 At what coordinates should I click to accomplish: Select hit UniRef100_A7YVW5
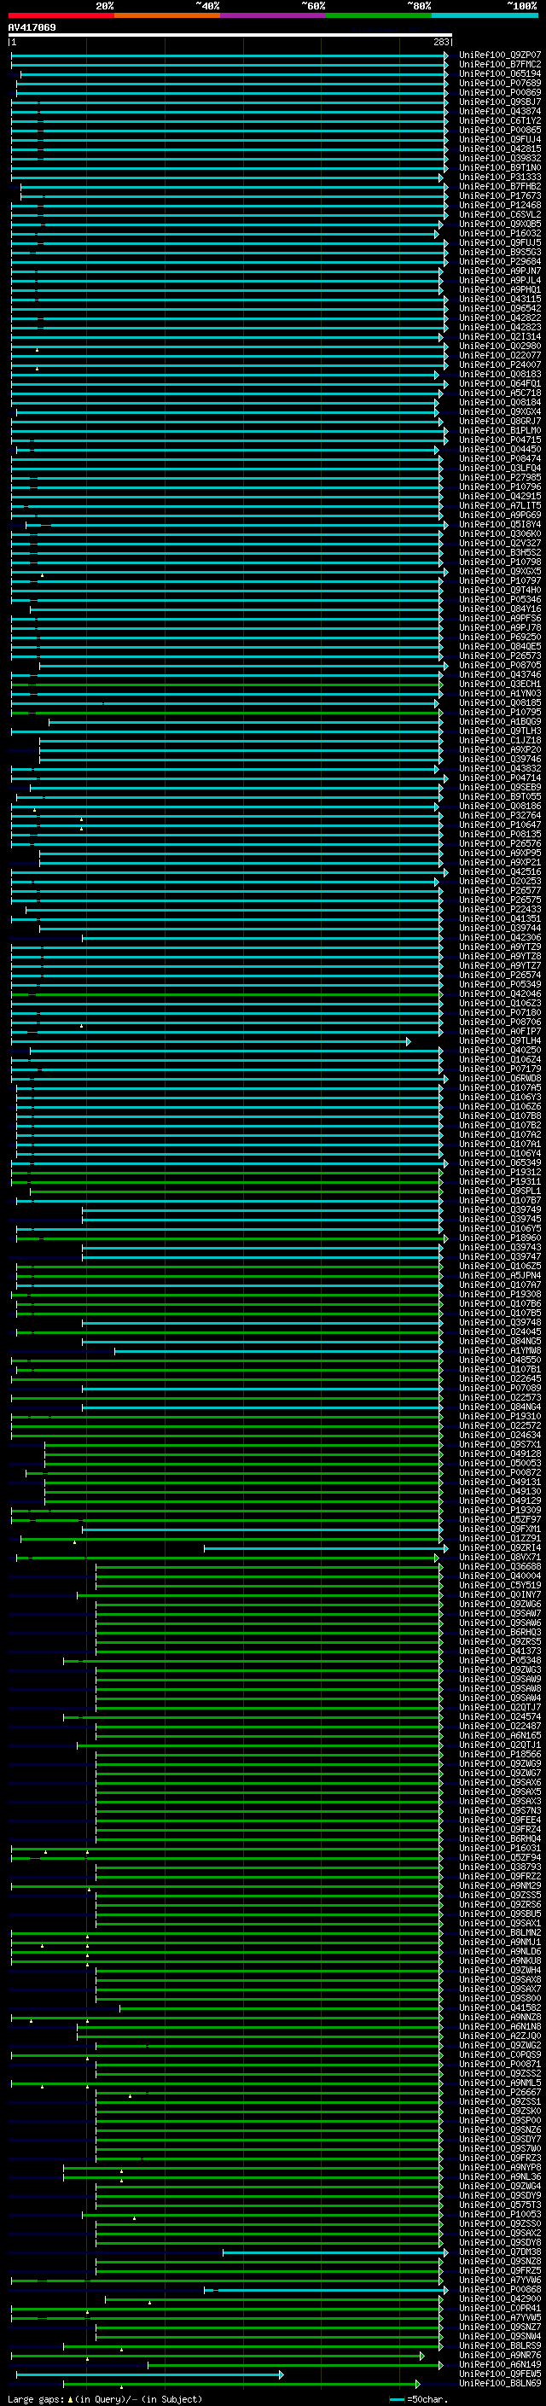pyautogui.click(x=500, y=2317)
